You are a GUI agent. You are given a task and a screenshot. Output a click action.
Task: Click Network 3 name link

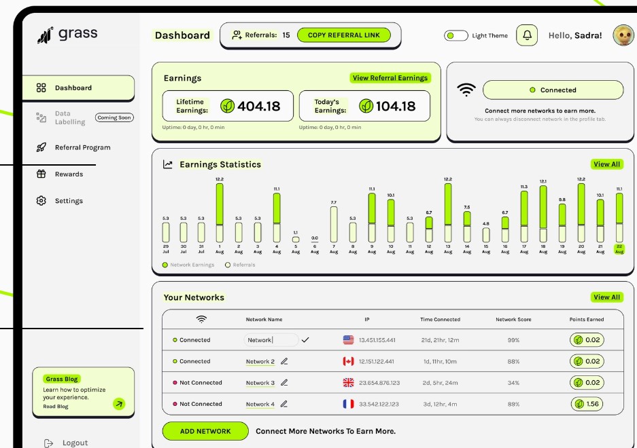click(260, 383)
